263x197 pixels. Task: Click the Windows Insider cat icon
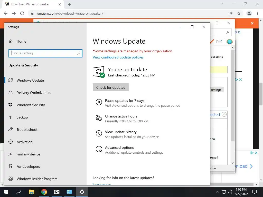(11, 179)
